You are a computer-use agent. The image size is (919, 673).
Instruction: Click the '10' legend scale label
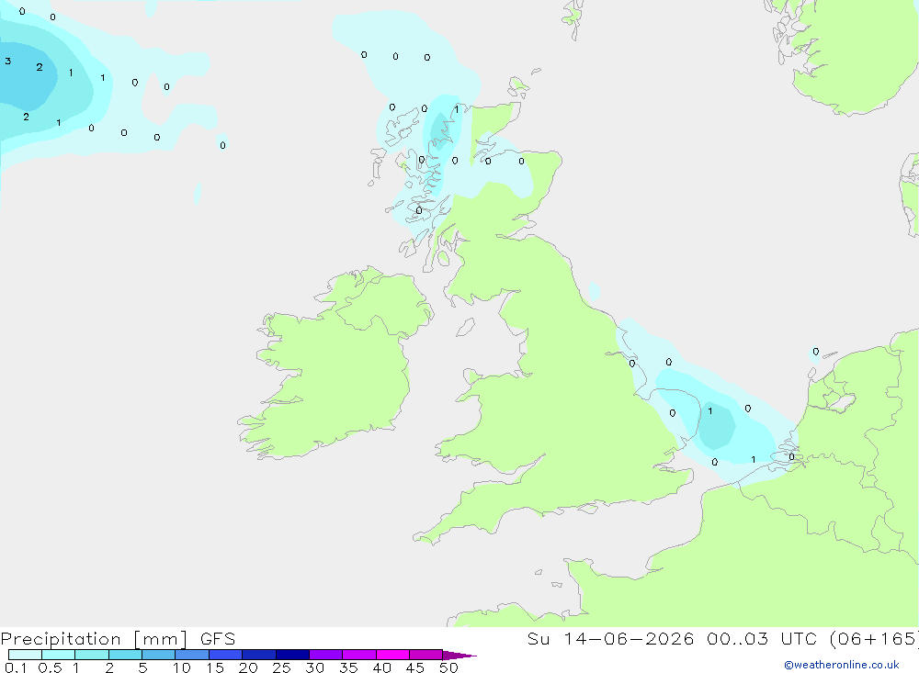[182, 667]
